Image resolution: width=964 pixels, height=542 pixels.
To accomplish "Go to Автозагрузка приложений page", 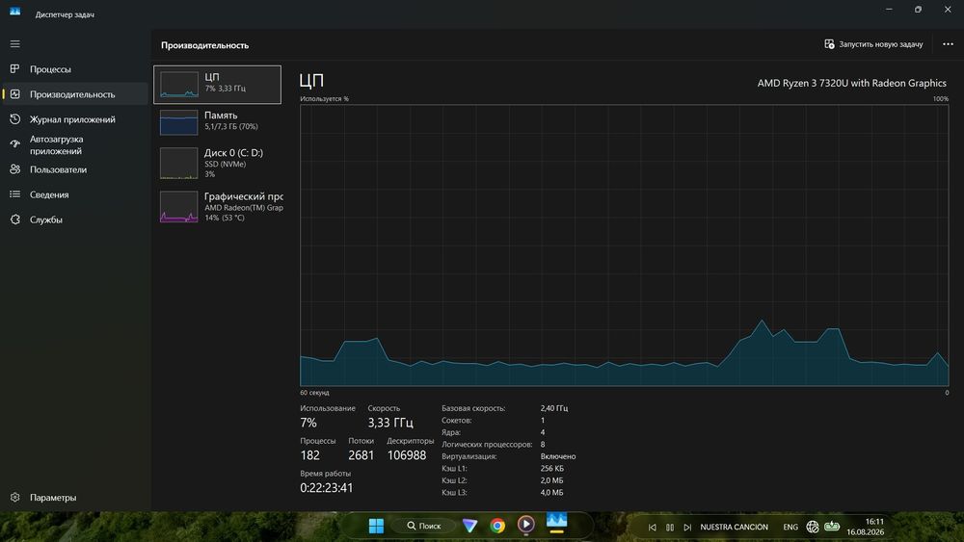I will pos(75,144).
